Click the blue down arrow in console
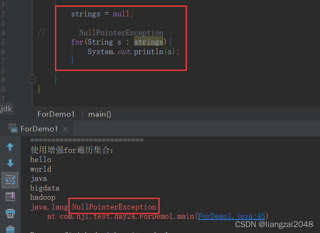This screenshot has height=233, width=320. click(10, 163)
